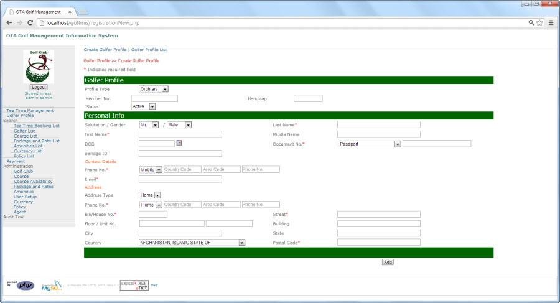Click the browser forward arrow
Screen dimensions: 560x303
coord(20,22)
